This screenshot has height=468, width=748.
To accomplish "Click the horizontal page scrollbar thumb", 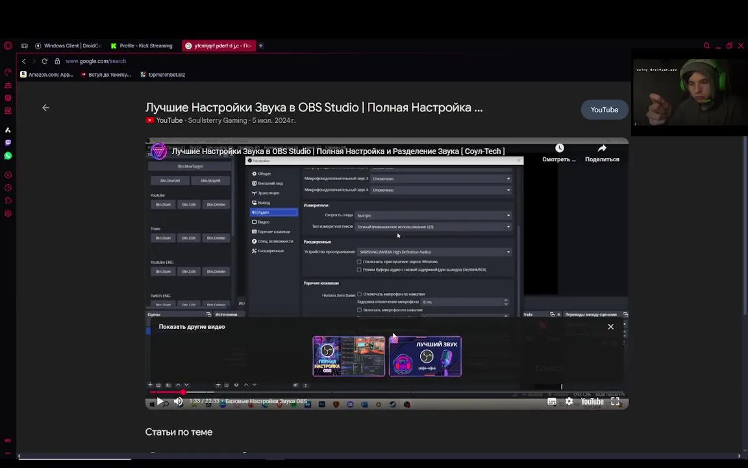I will (x=74, y=460).
